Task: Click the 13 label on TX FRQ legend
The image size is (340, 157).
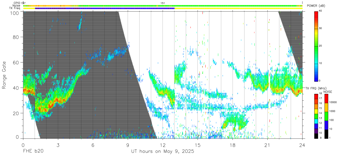Action: point(321,118)
